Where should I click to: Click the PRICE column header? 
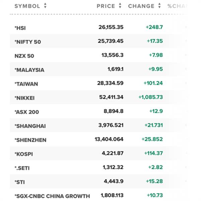[106, 6]
